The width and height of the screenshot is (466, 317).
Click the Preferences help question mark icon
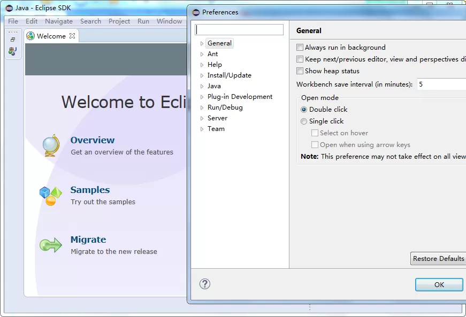point(205,284)
